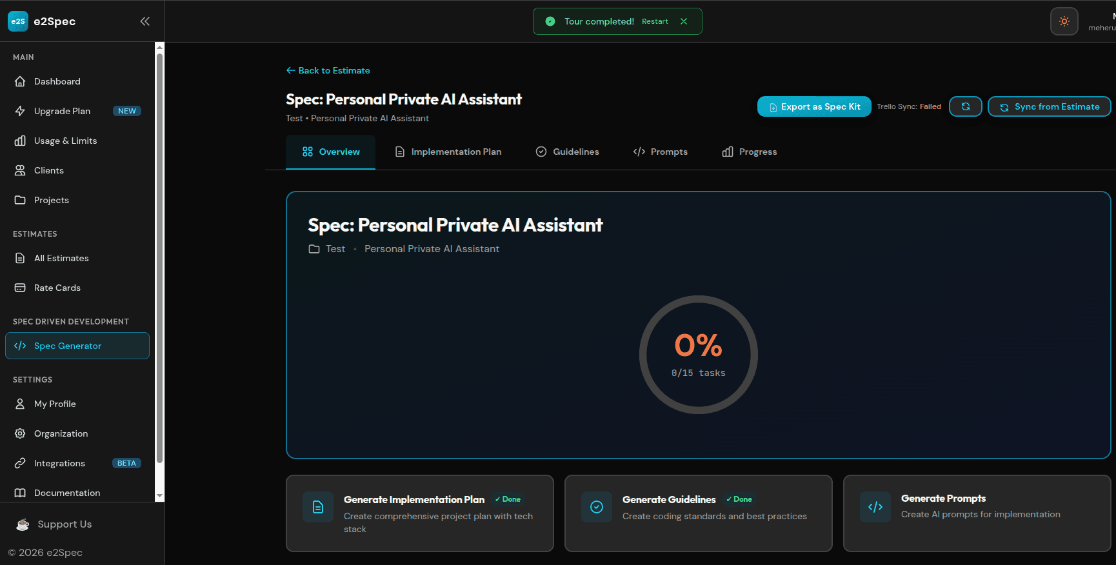Open Dashboard from the sidebar
This screenshot has width=1116, height=565.
pyautogui.click(x=77, y=81)
